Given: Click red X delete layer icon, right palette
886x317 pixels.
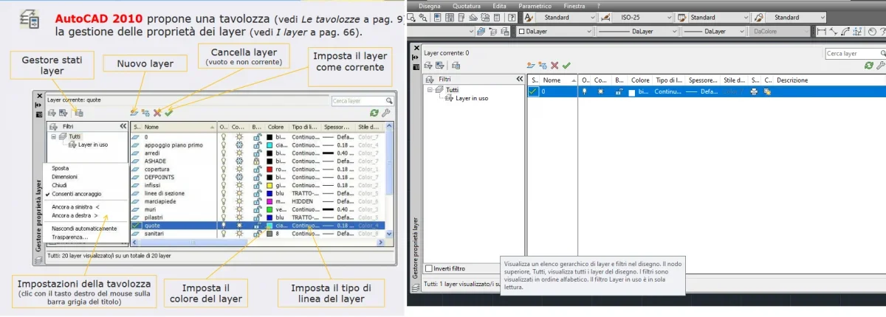Looking at the screenshot, I should coord(554,66).
